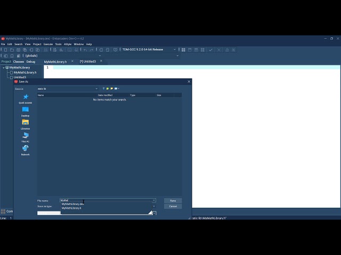
Task: Open the View menu
Action: click(28, 44)
